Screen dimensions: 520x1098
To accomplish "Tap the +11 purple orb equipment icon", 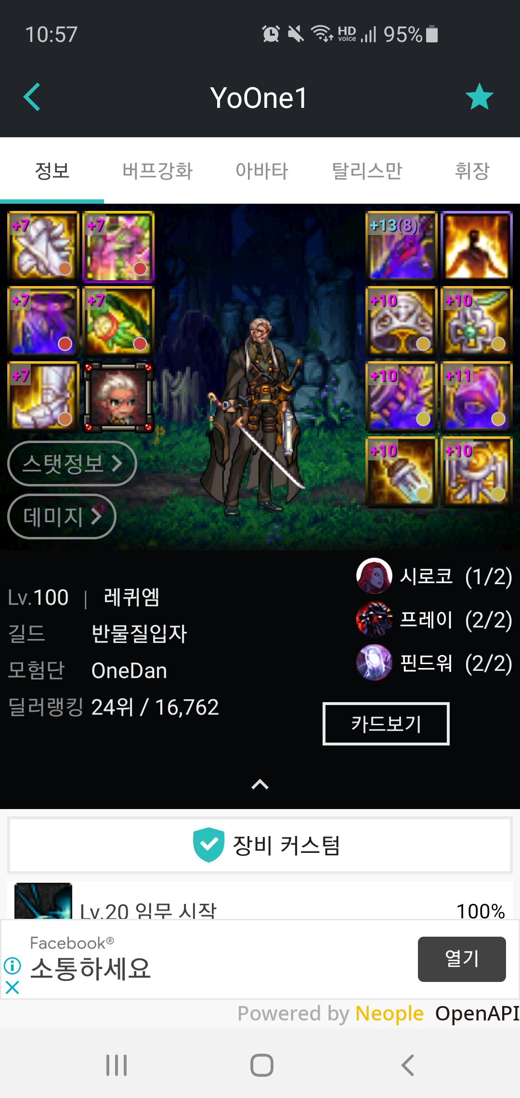I will (x=476, y=396).
